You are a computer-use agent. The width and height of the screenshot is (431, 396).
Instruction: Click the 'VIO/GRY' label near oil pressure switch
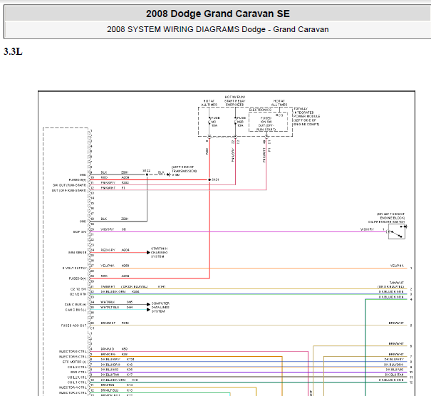pos(367,229)
